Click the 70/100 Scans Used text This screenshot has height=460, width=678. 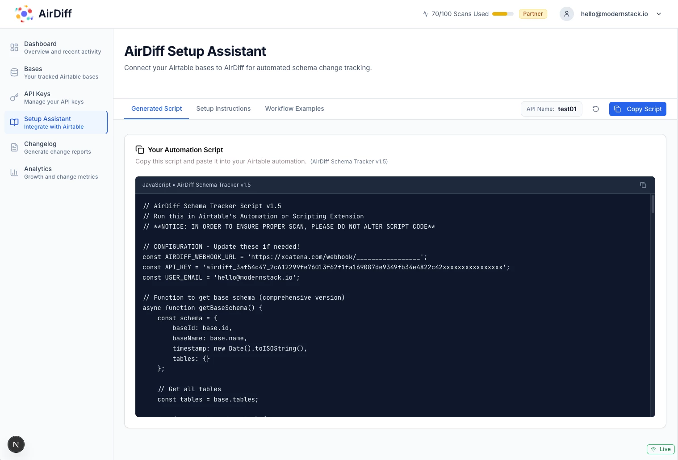click(460, 14)
